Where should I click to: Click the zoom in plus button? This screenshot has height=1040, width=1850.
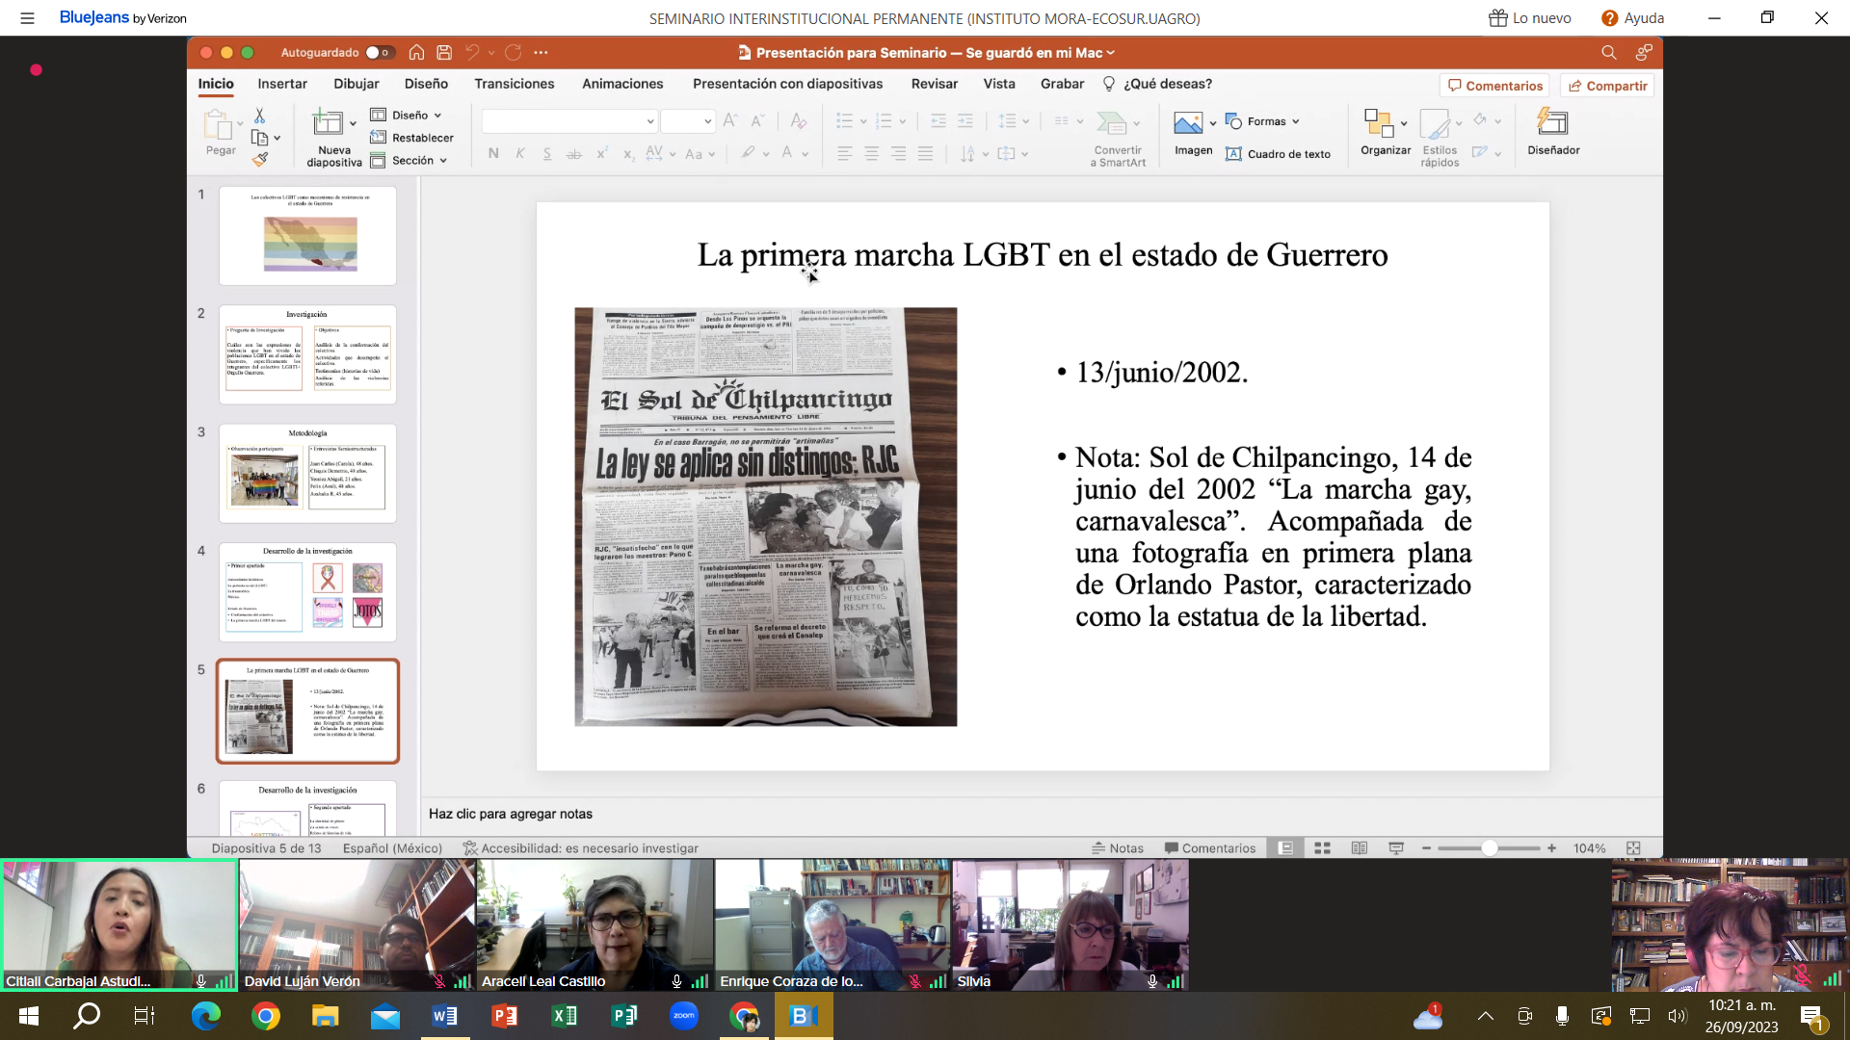pyautogui.click(x=1551, y=848)
